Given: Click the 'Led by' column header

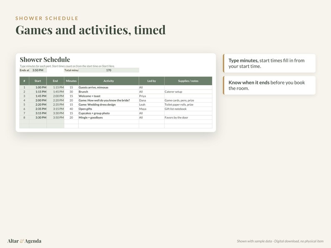Looking at the screenshot, I should click(152, 81).
